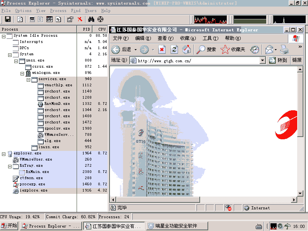Click the Internet Explorer Home button

tap(187, 49)
